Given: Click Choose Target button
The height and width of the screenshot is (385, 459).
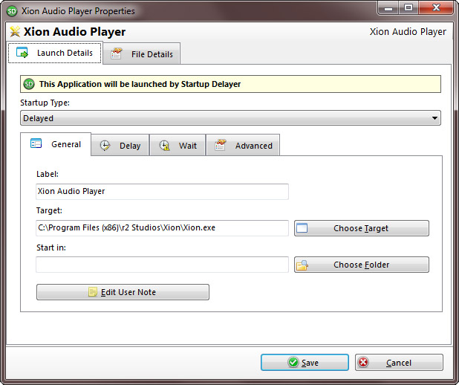Looking at the screenshot, I should coord(362,228).
